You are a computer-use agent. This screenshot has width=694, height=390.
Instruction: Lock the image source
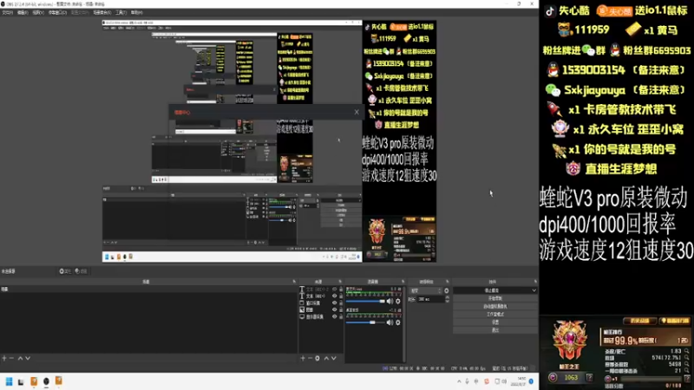(341, 309)
